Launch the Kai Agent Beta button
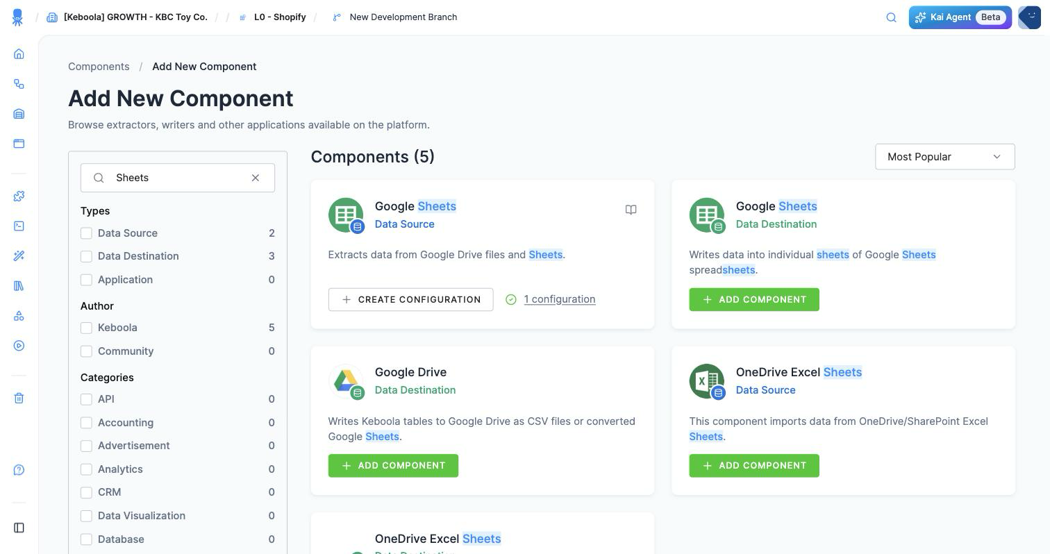 pos(960,17)
